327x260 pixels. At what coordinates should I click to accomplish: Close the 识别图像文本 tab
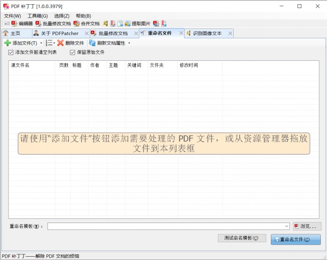click(x=230, y=33)
